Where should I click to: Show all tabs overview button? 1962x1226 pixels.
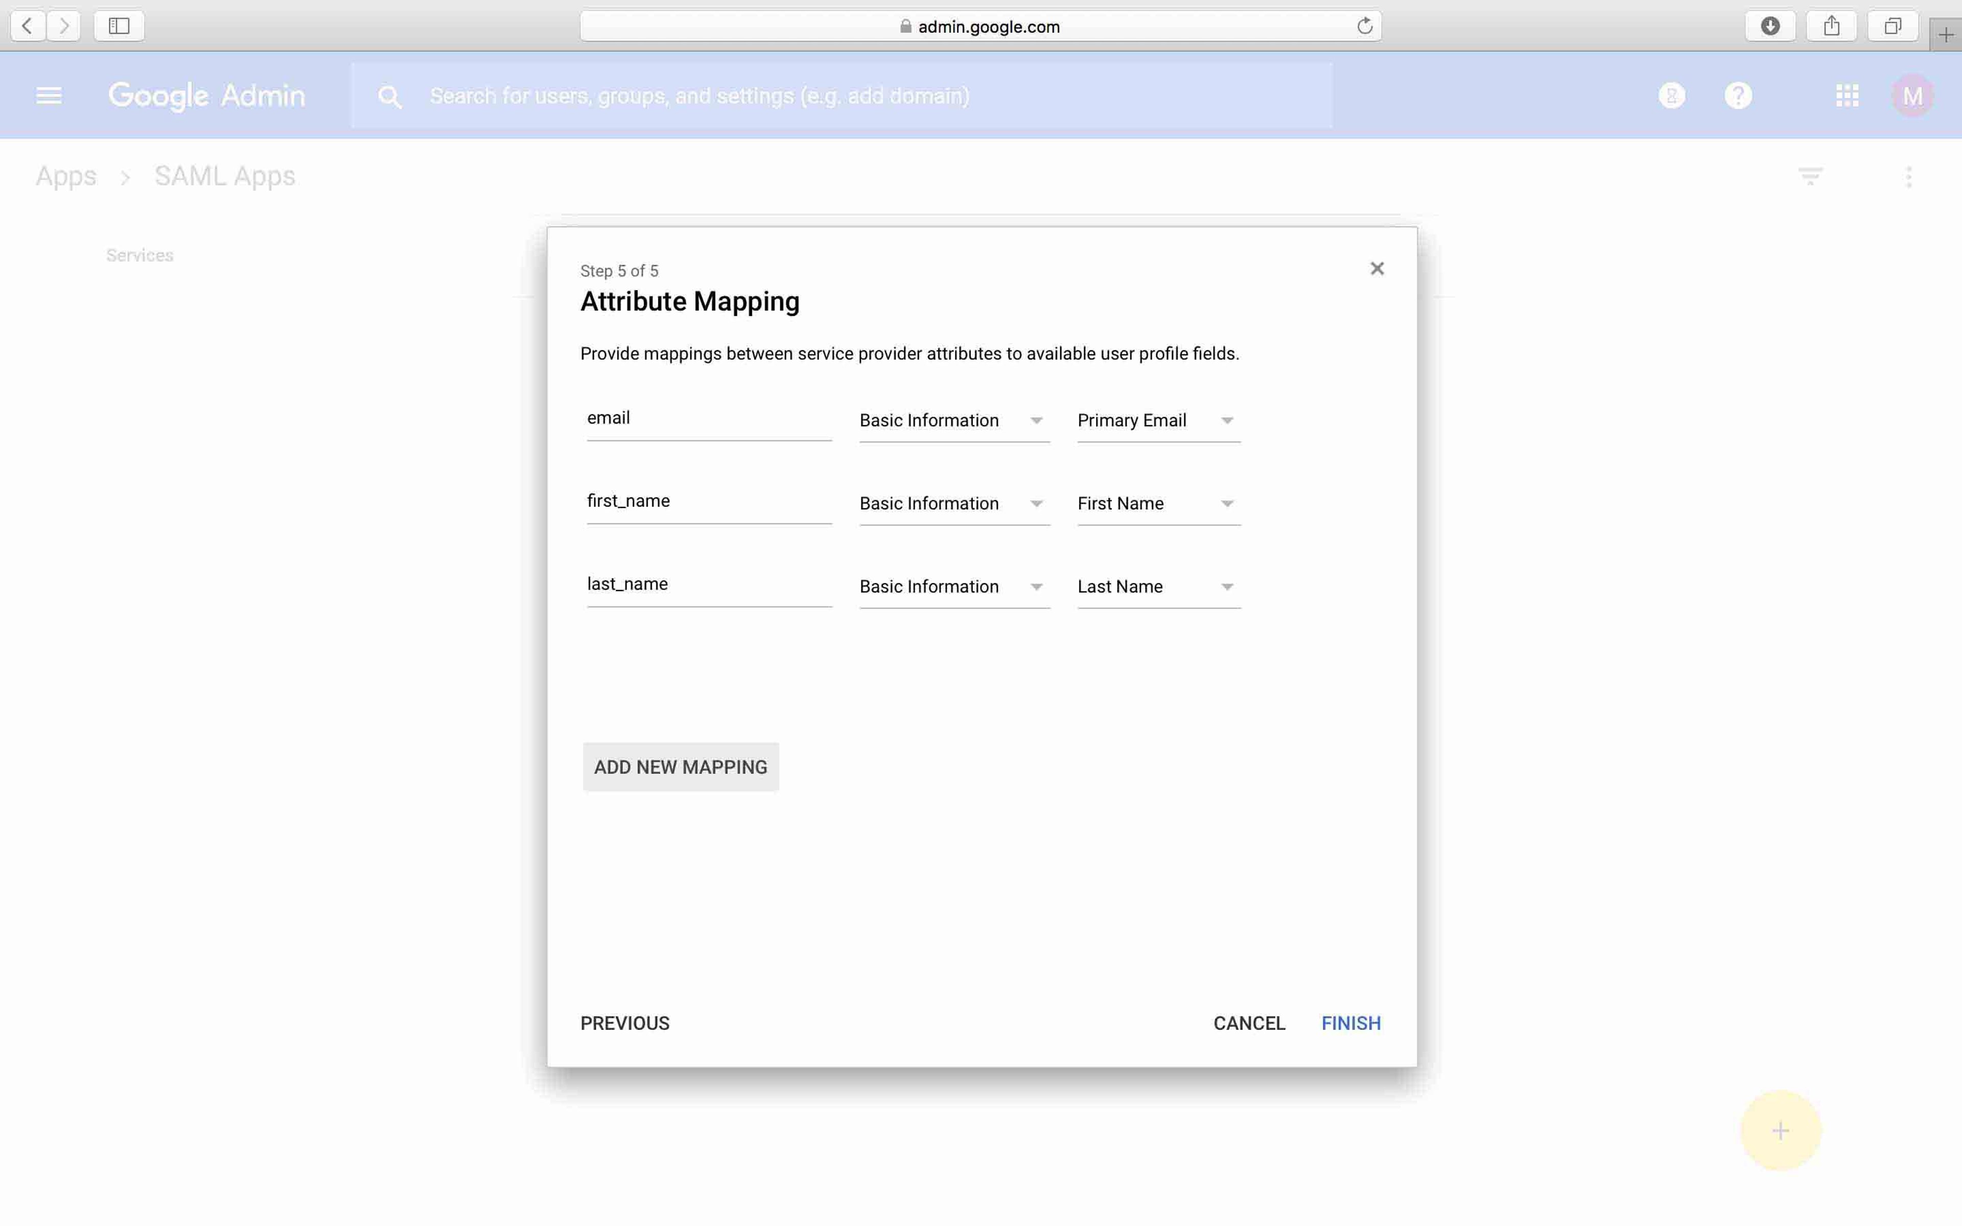point(1893,26)
